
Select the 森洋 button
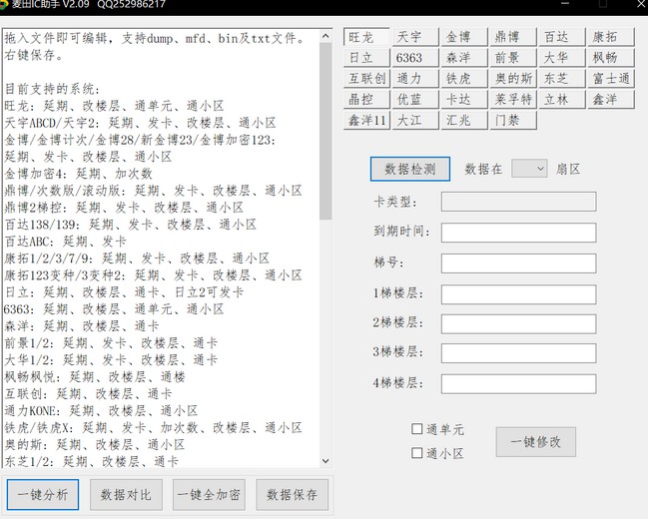464,58
